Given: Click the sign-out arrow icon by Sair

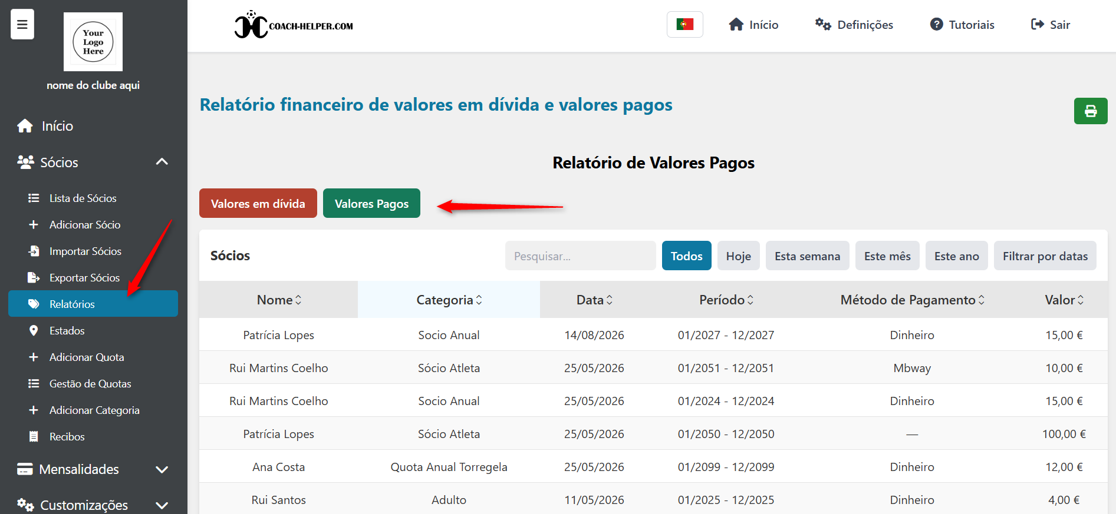Looking at the screenshot, I should (x=1038, y=25).
